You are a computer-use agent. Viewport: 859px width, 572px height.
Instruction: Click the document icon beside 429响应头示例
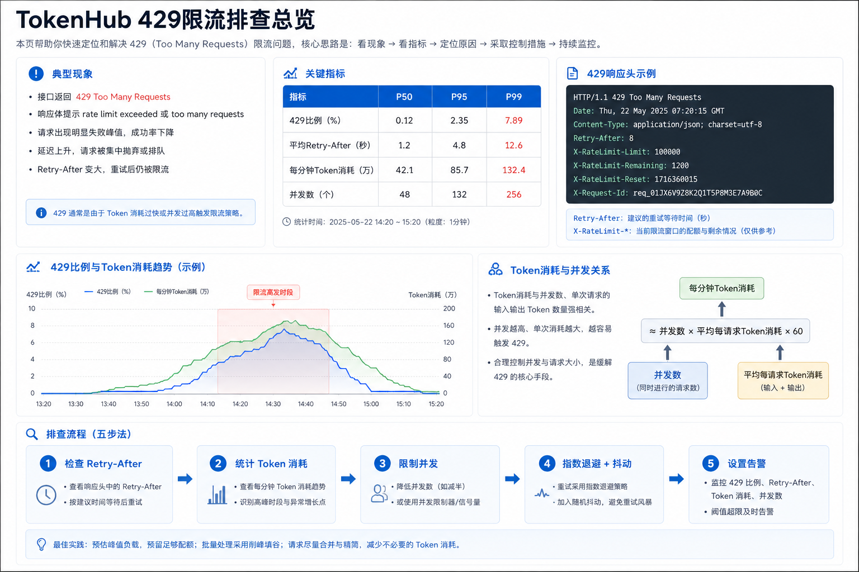[573, 73]
